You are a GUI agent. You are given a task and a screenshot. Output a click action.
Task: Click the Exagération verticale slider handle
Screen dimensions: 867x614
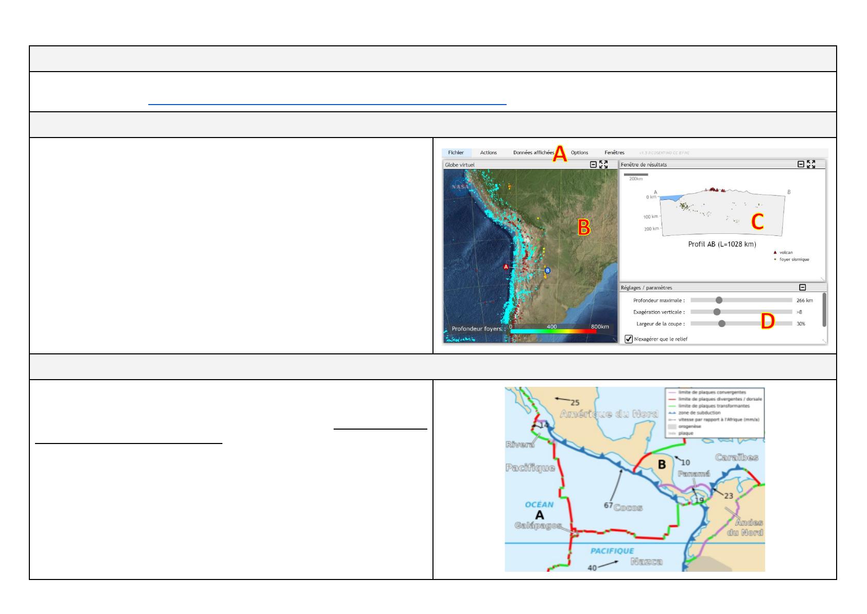(717, 312)
